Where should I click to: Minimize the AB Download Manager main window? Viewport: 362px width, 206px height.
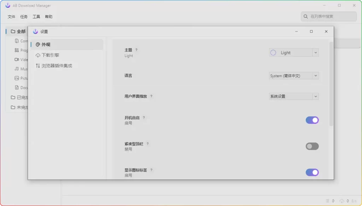[x=325, y=5]
